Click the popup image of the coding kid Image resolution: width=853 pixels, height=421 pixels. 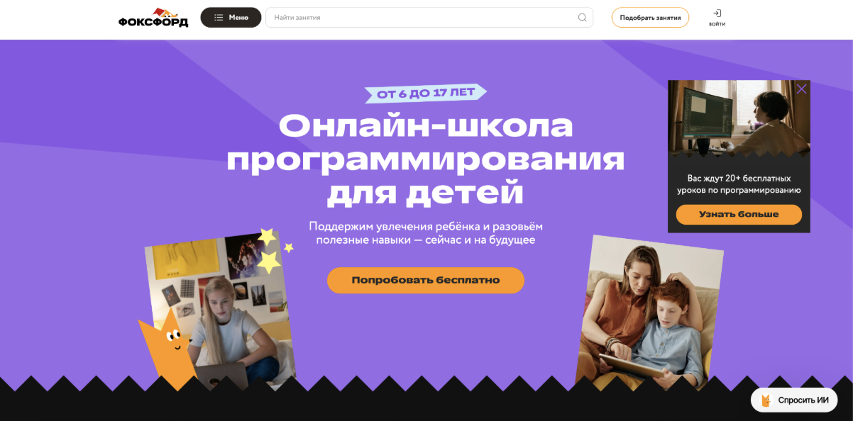(x=739, y=119)
